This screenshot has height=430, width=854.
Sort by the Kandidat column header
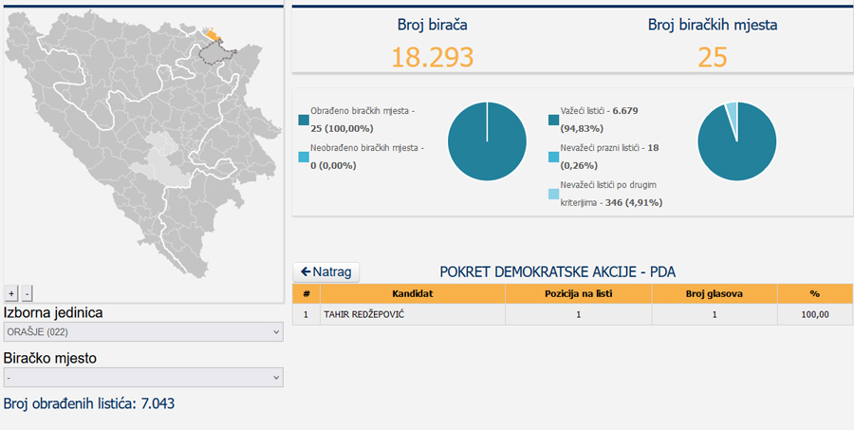[413, 293]
